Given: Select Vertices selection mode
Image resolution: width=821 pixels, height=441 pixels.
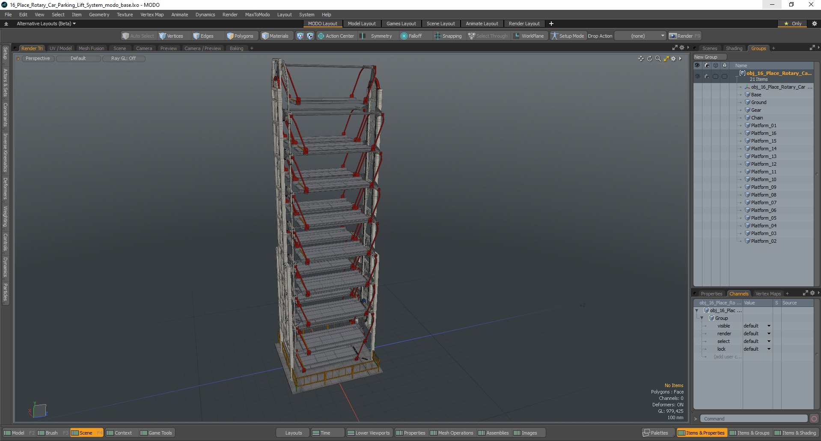Looking at the screenshot, I should 171,36.
